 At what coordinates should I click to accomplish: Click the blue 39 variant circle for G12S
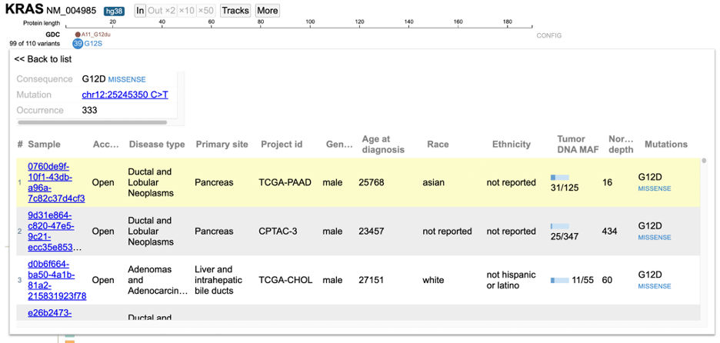pos(78,44)
